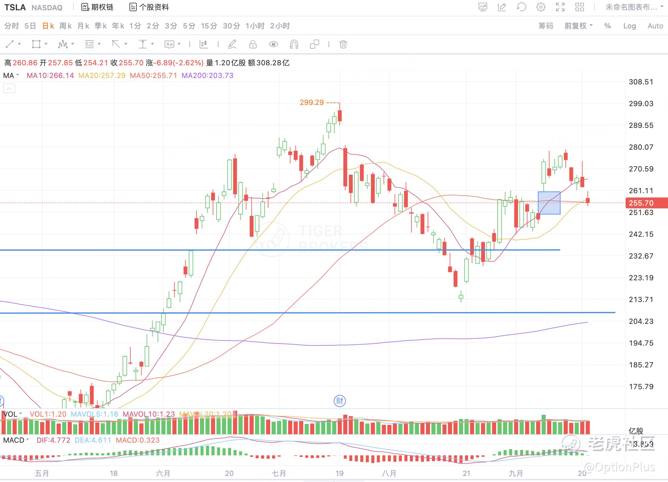
Task: Open the 期权链 option chain view
Action: (x=97, y=7)
